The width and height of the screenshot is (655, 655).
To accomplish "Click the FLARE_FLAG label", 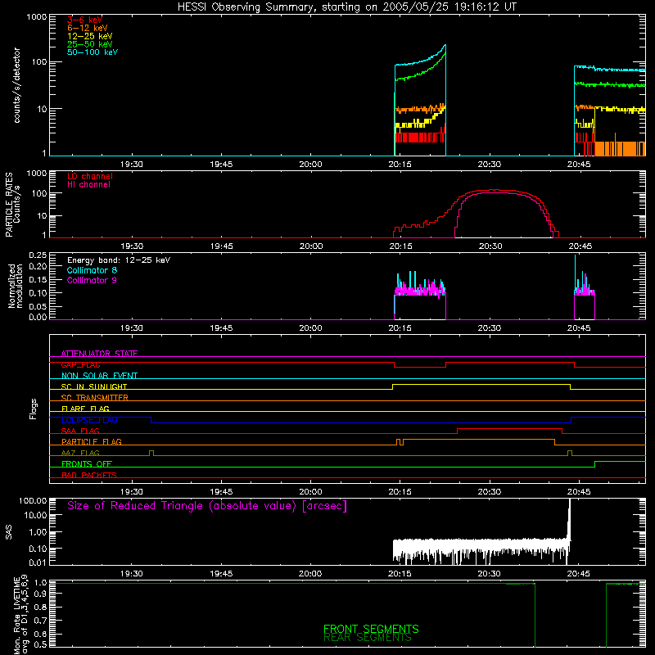I will pos(85,409).
